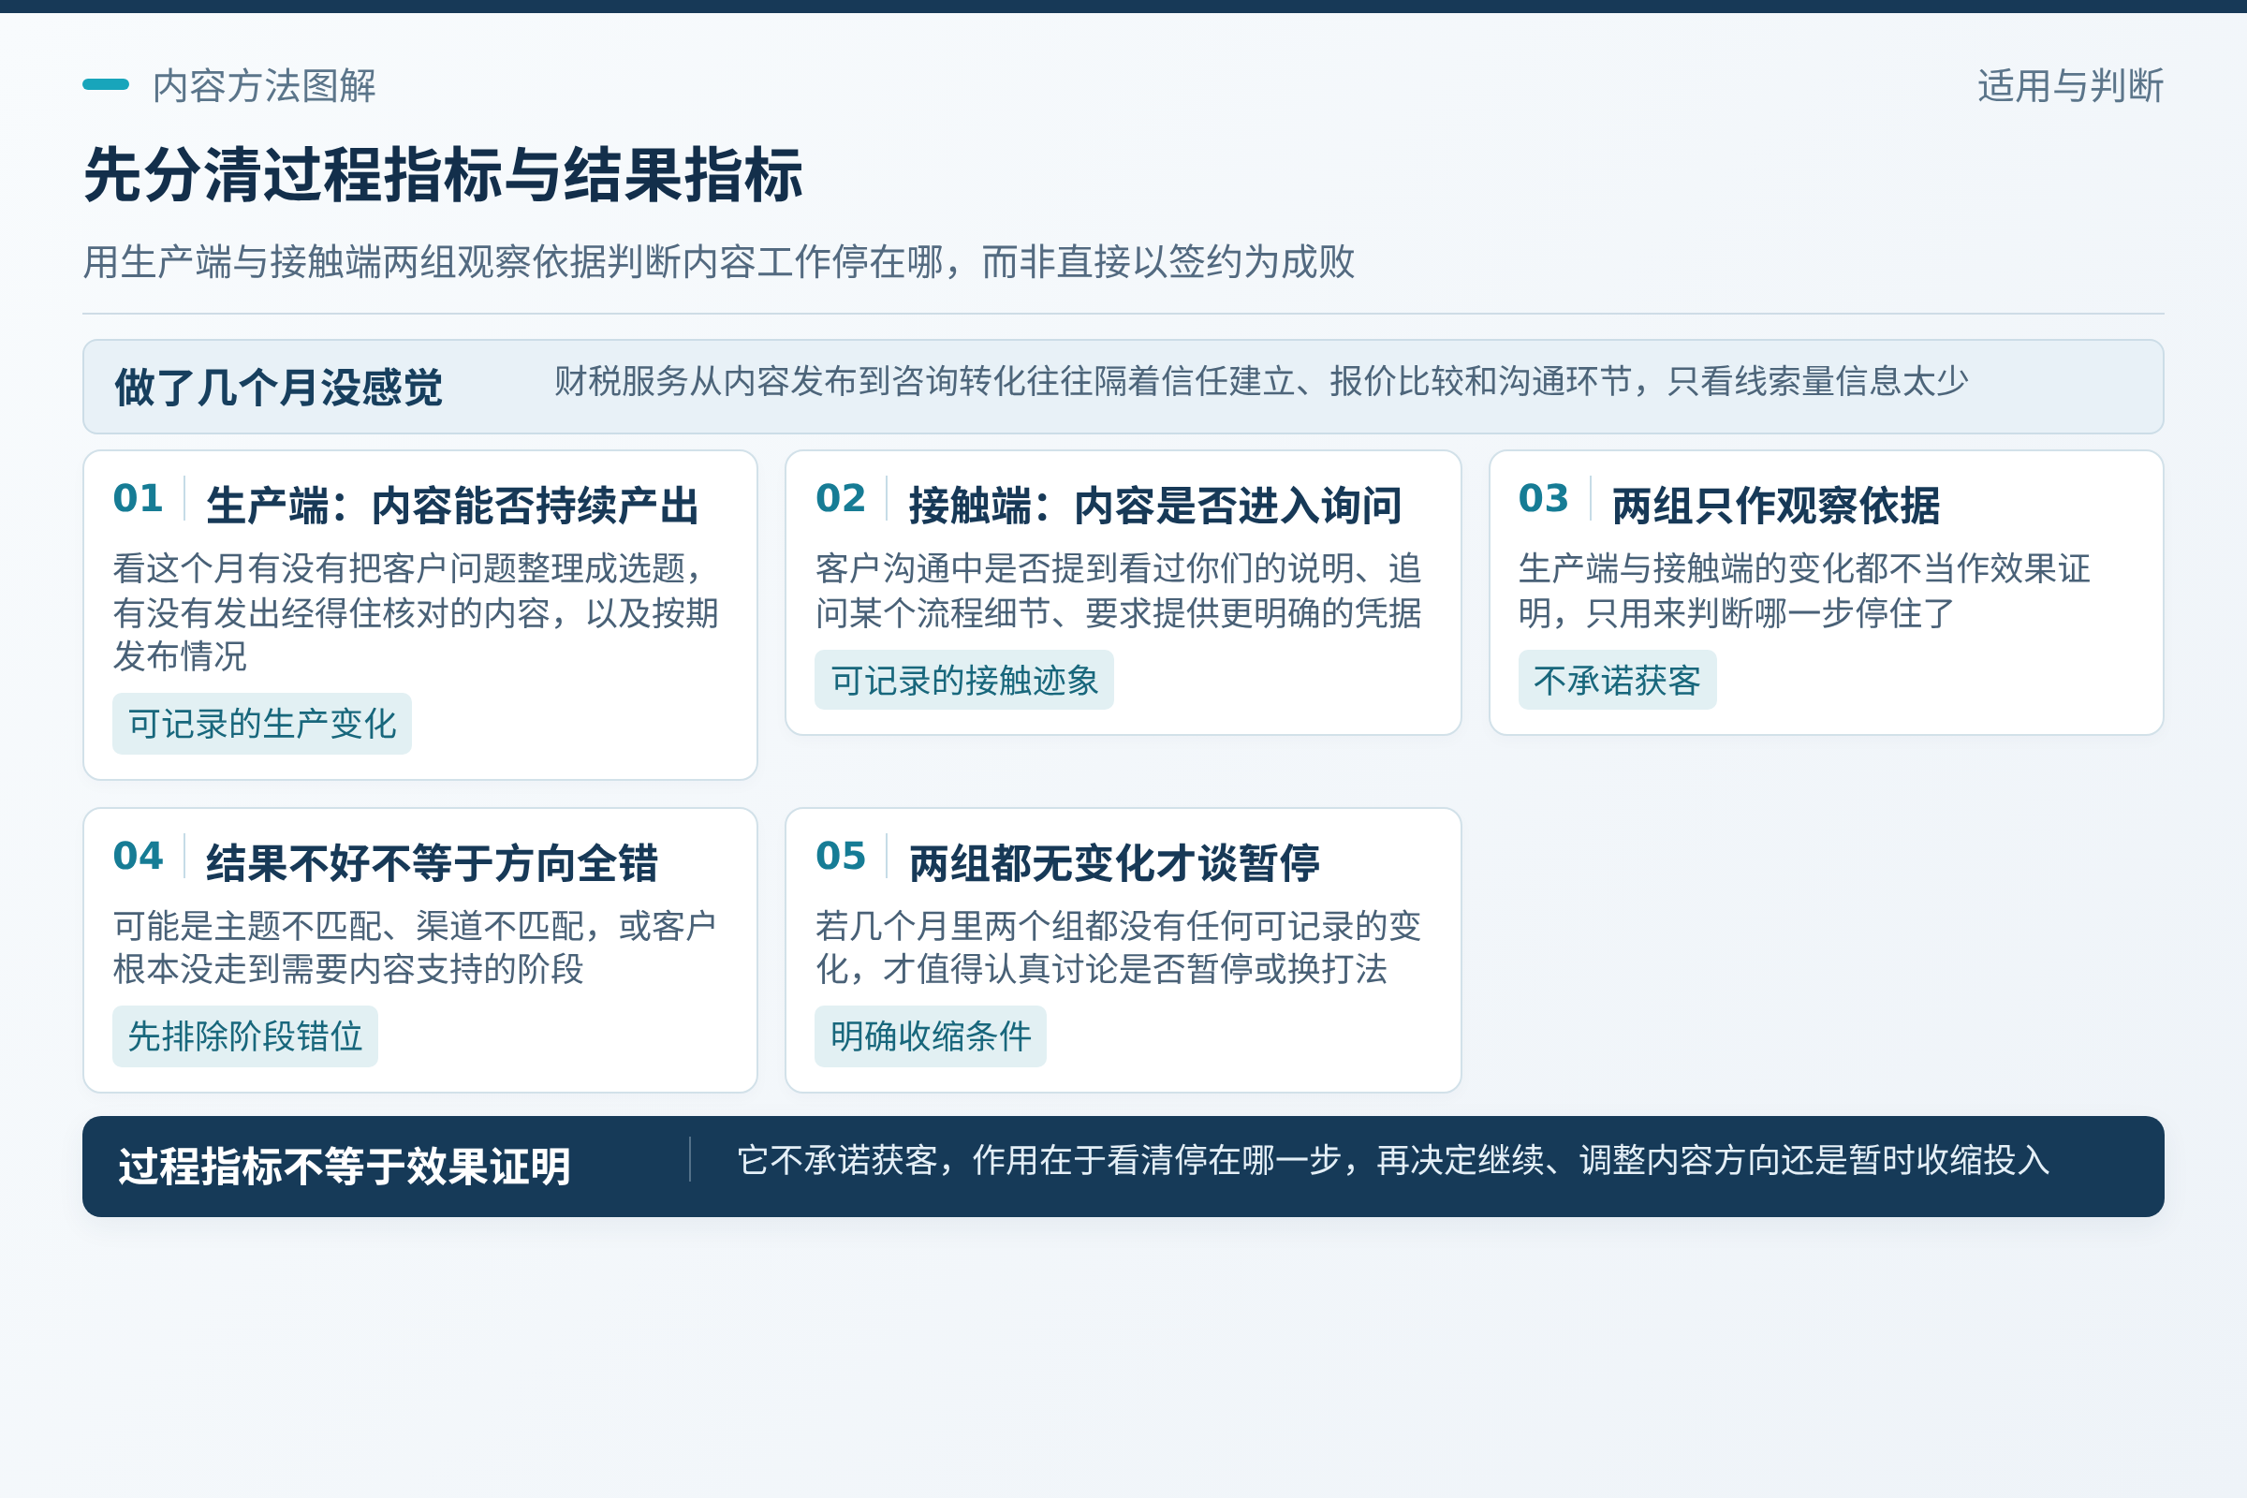Select heading 生产端：内容能否持续产出
Image resolution: width=2247 pixels, height=1498 pixels.
(453, 506)
